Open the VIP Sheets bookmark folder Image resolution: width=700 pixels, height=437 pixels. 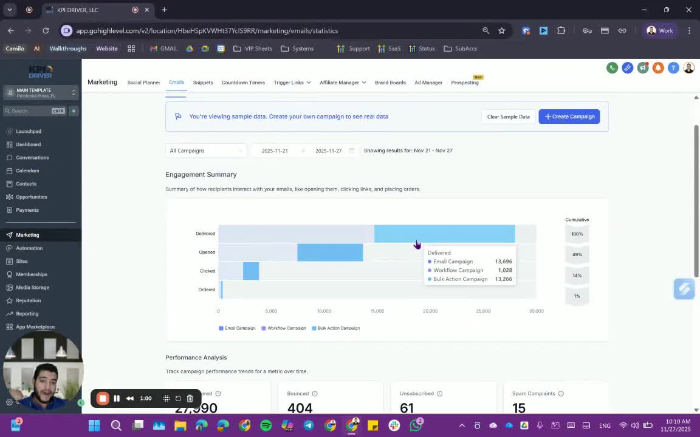[253, 49]
